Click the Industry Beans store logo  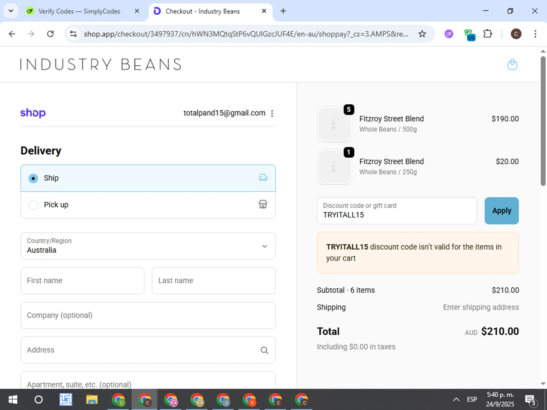click(x=101, y=65)
